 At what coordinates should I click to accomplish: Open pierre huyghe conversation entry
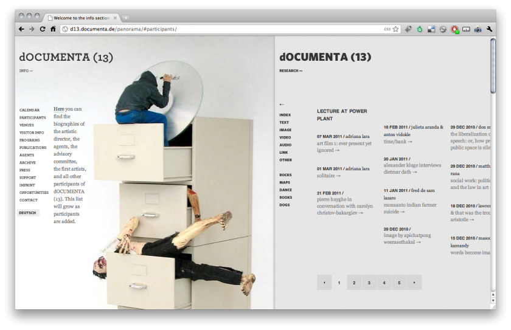[x=345, y=206]
